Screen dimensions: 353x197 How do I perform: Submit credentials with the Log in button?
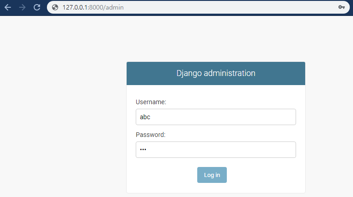coord(212,175)
